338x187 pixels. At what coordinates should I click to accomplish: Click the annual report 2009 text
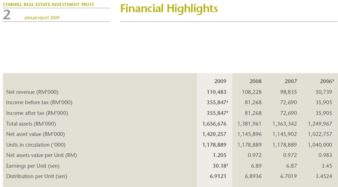coord(42,18)
